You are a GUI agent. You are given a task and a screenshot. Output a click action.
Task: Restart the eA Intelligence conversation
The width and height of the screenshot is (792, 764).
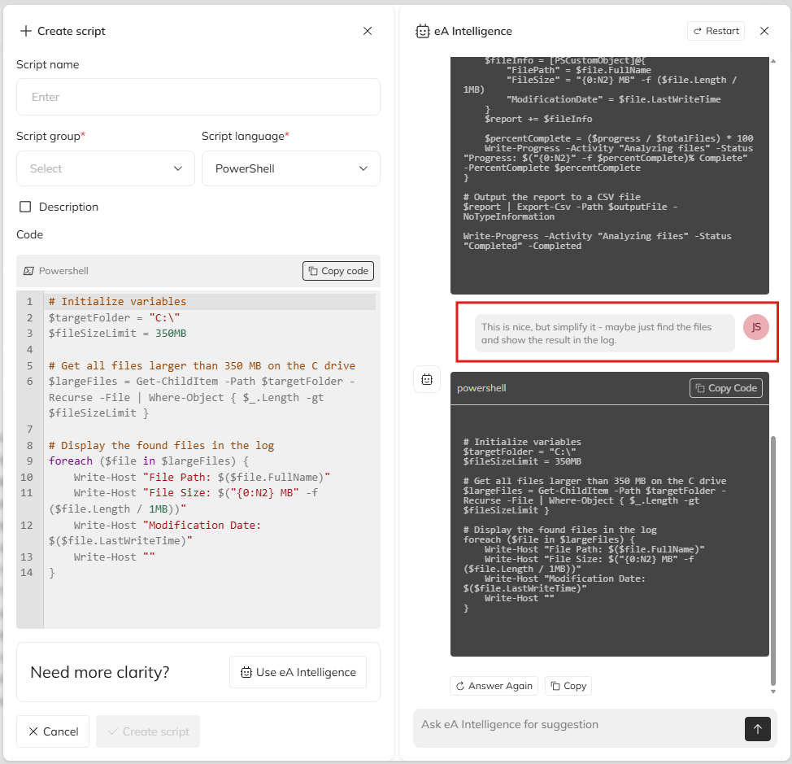(x=716, y=31)
